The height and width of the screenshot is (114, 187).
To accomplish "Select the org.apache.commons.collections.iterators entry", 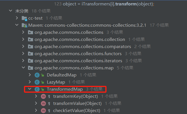I will (x=78, y=61).
